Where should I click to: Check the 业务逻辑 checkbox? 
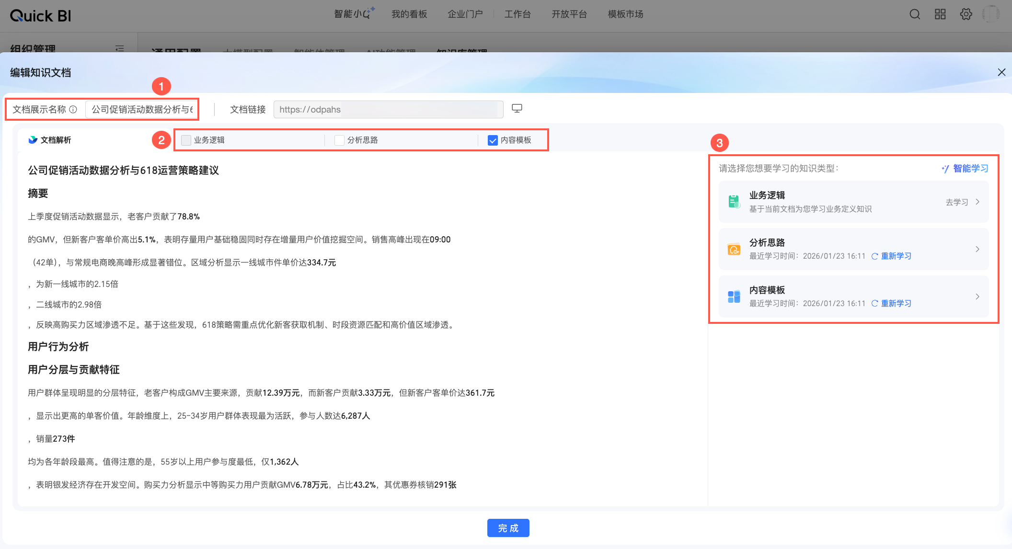[x=186, y=140]
